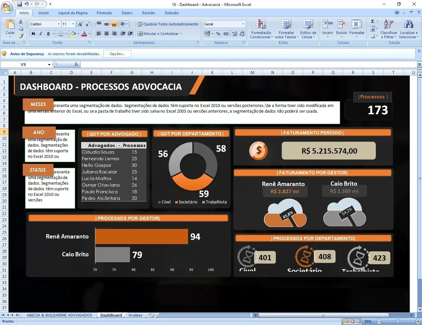Toggle Quebrar Texto Automaticamente
The width and height of the screenshot is (422, 325).
(x=168, y=24)
